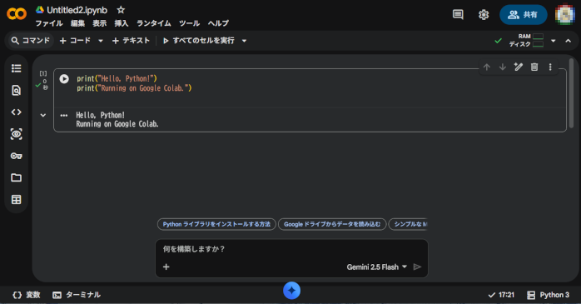Click the output text Running on Google Colab.

[x=117, y=124]
